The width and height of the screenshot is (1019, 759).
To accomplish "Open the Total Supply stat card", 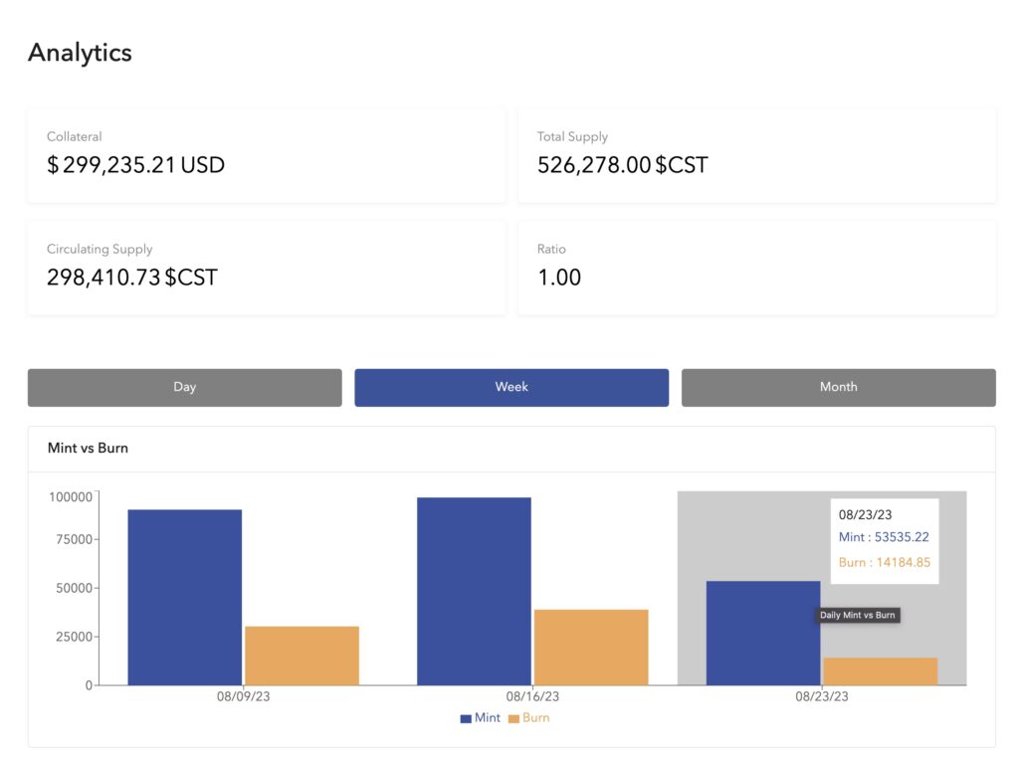I will [x=756, y=155].
